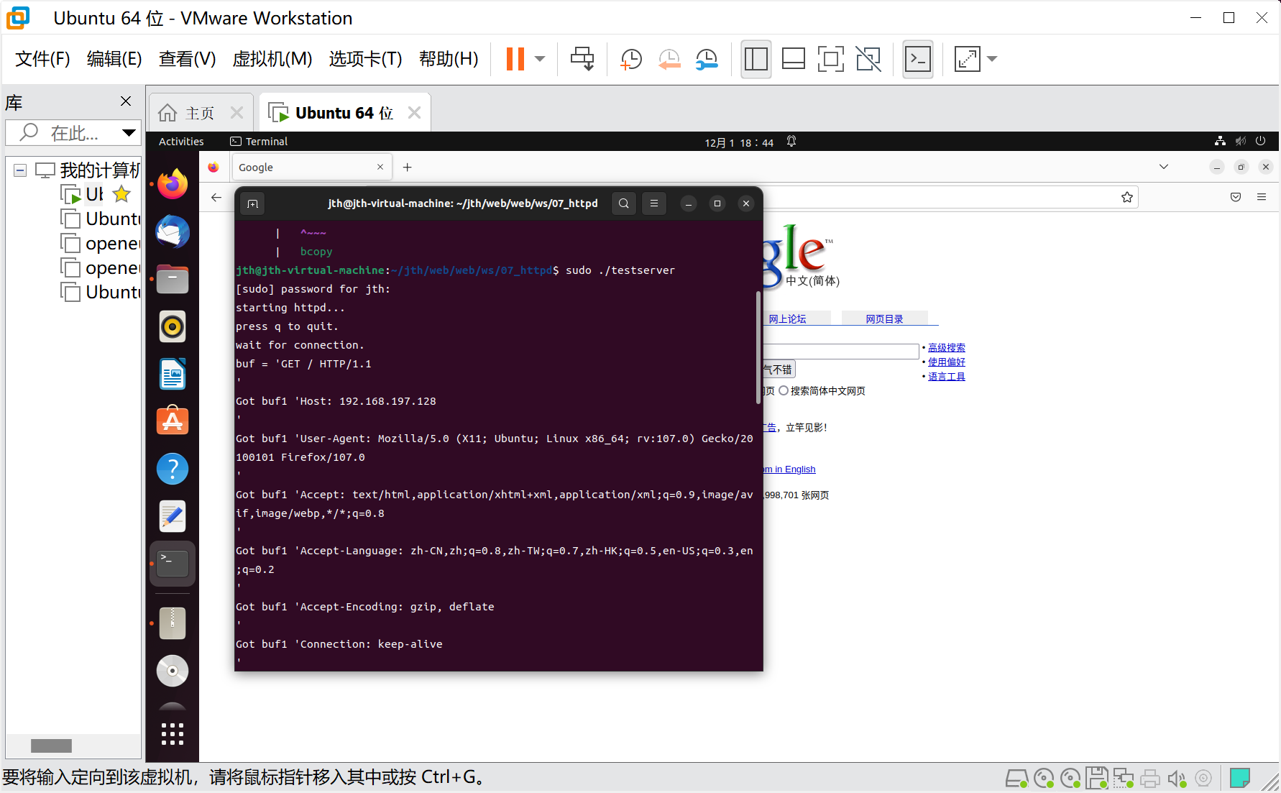The height and width of the screenshot is (793, 1281).
Task: Click the muted volume icon in Ubuntu top bar
Action: point(1241,141)
